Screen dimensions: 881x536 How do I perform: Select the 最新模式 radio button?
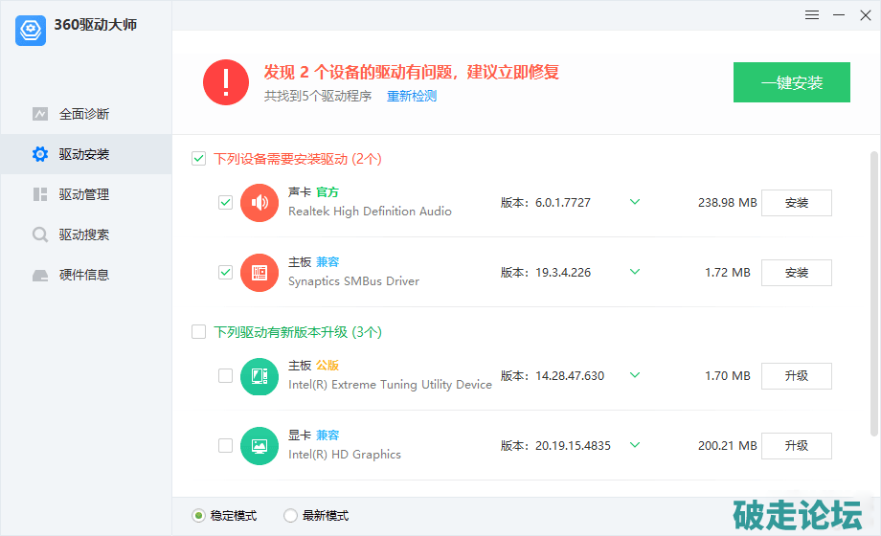(290, 516)
